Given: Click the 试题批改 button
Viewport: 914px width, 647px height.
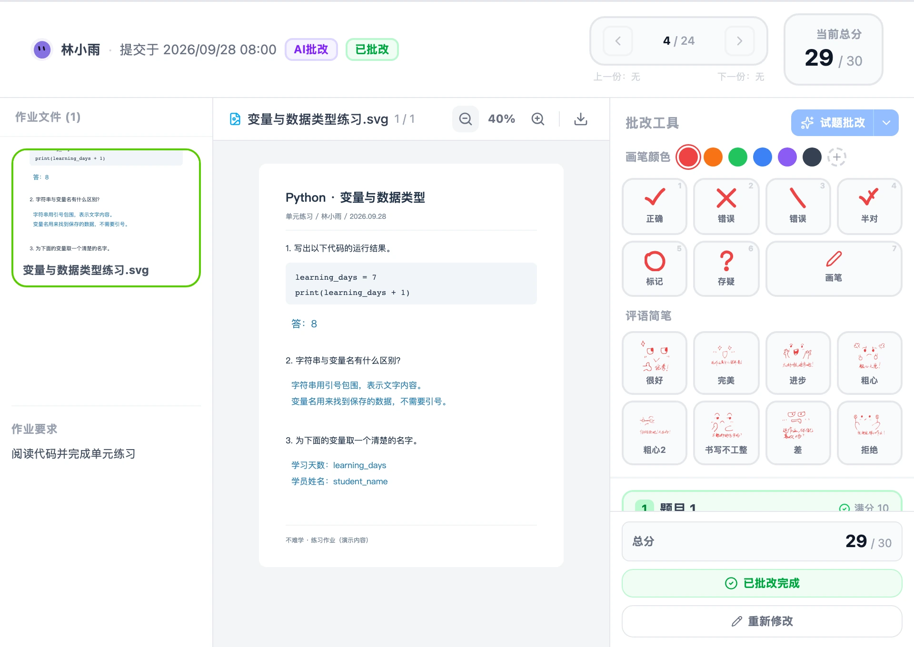Looking at the screenshot, I should pyautogui.click(x=833, y=123).
